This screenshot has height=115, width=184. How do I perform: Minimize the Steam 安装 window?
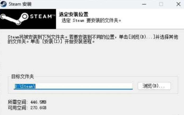point(144,4)
